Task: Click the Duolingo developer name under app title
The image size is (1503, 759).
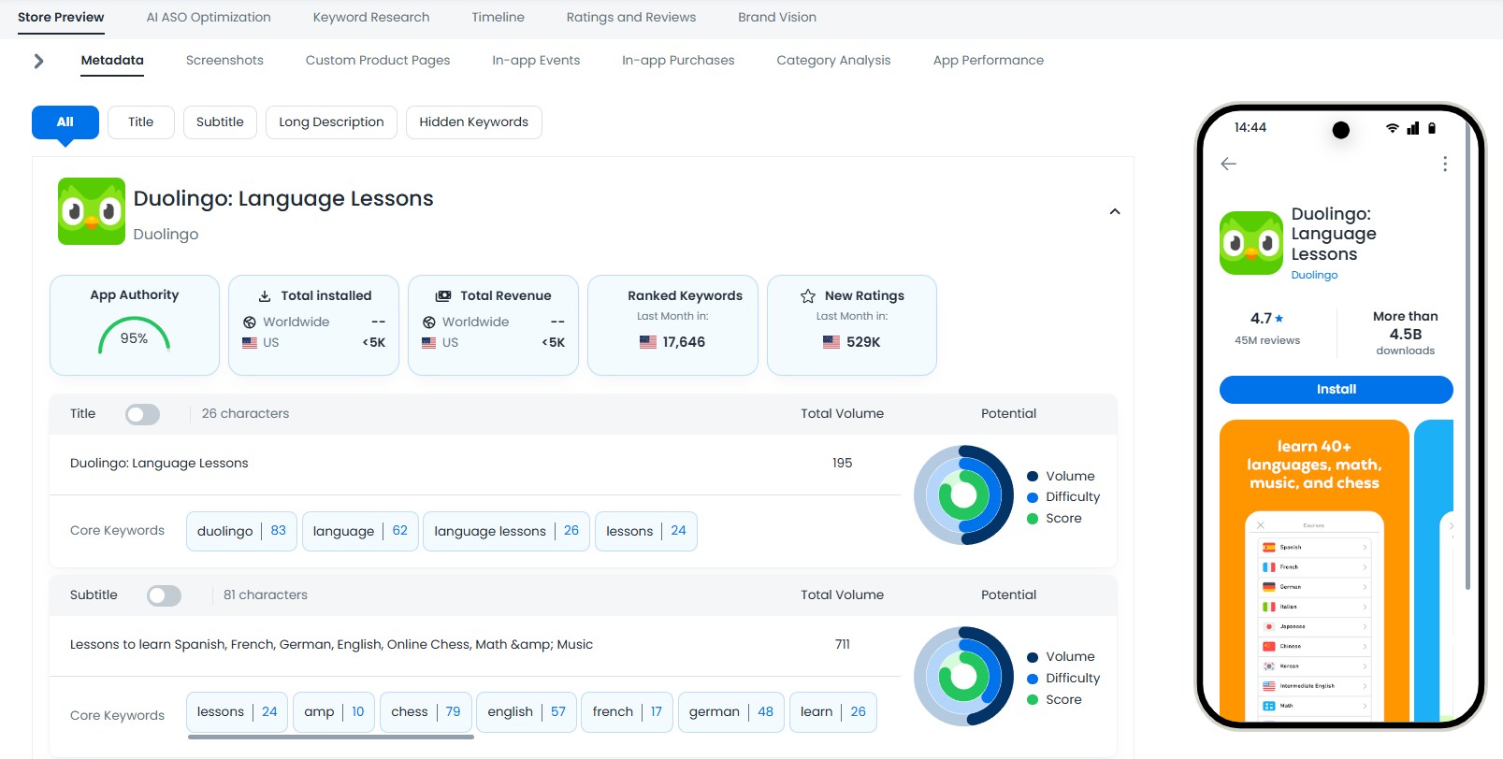Action: click(166, 235)
